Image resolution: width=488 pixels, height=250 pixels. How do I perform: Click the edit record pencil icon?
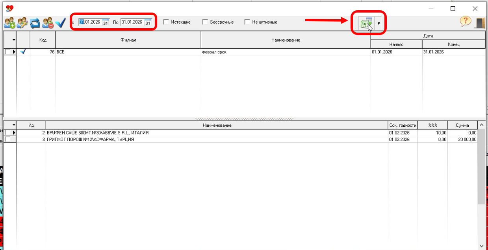22,23
